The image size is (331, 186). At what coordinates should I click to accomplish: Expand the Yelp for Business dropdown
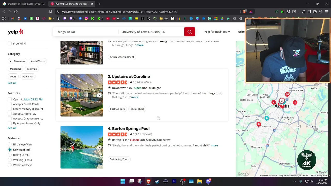tap(217, 32)
